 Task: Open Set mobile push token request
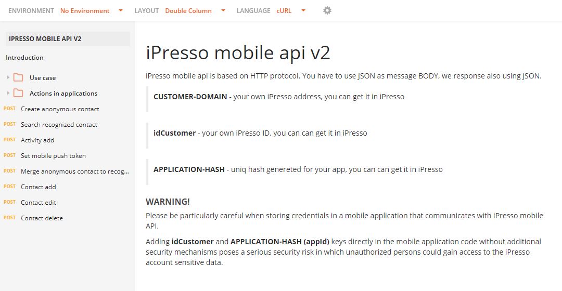(x=53, y=156)
